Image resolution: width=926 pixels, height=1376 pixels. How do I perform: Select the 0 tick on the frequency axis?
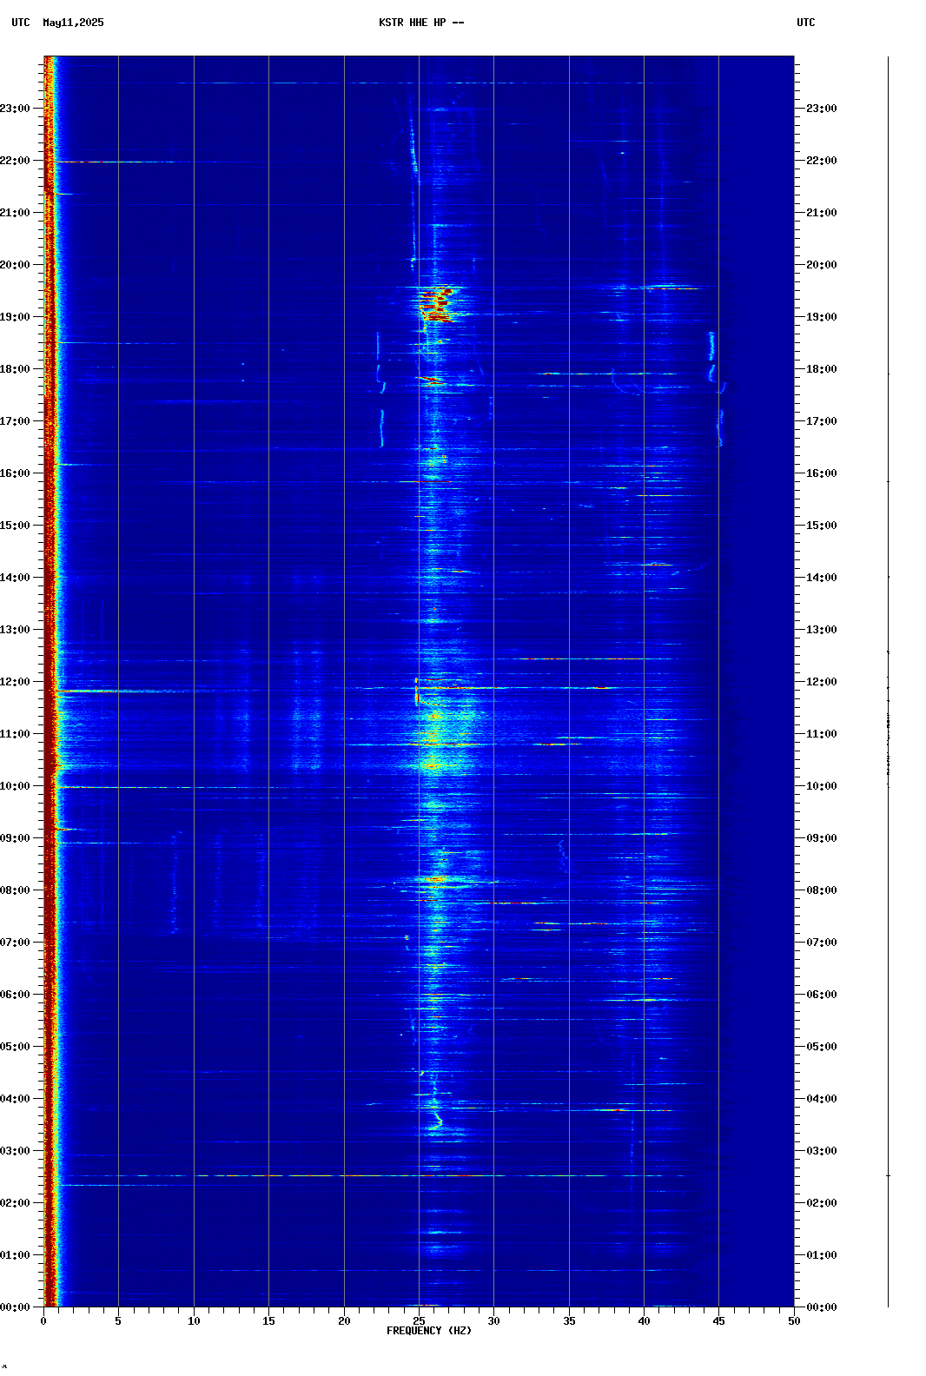coord(43,1320)
